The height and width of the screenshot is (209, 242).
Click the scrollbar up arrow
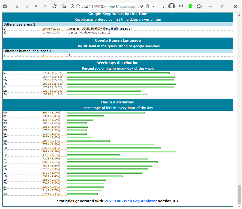click(x=239, y=15)
